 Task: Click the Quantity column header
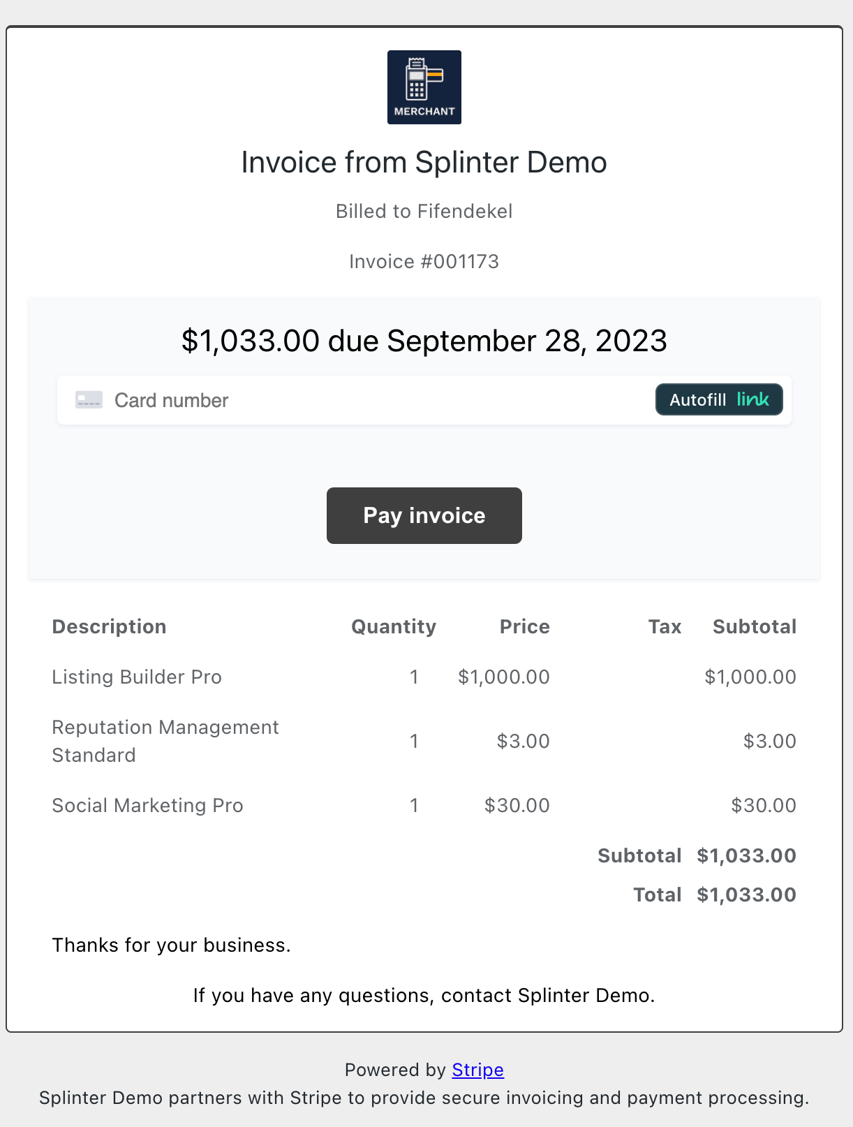[x=394, y=626]
